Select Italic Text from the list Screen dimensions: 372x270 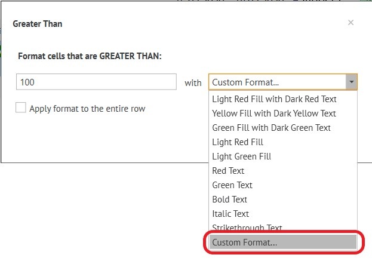[230, 213]
